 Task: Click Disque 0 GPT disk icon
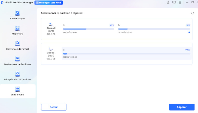tap(51, 25)
